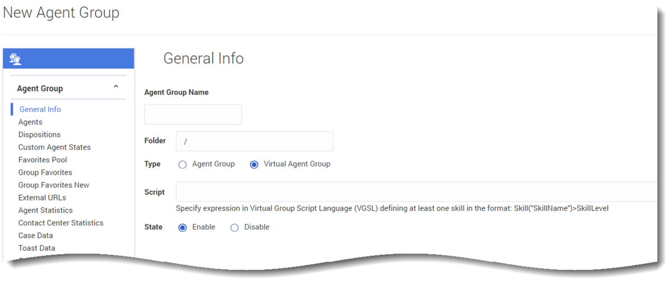The image size is (672, 285).
Task: Choose the Enable state radio button
Action: click(183, 227)
